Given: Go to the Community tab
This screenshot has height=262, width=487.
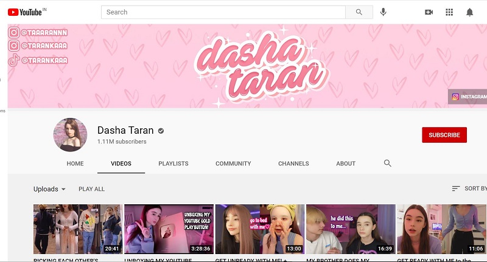Looking at the screenshot, I should (x=233, y=164).
